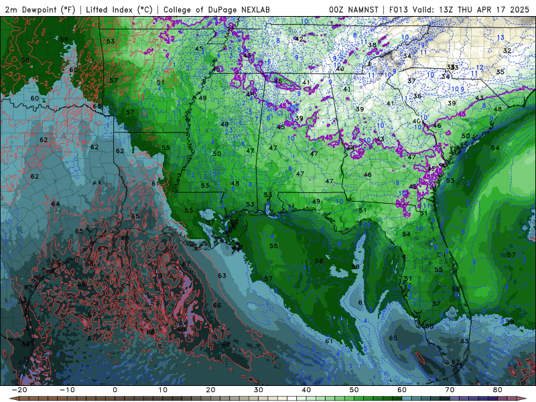Click the dewpoint value '44' on the map
536x402 pixels.
coord(350,148)
